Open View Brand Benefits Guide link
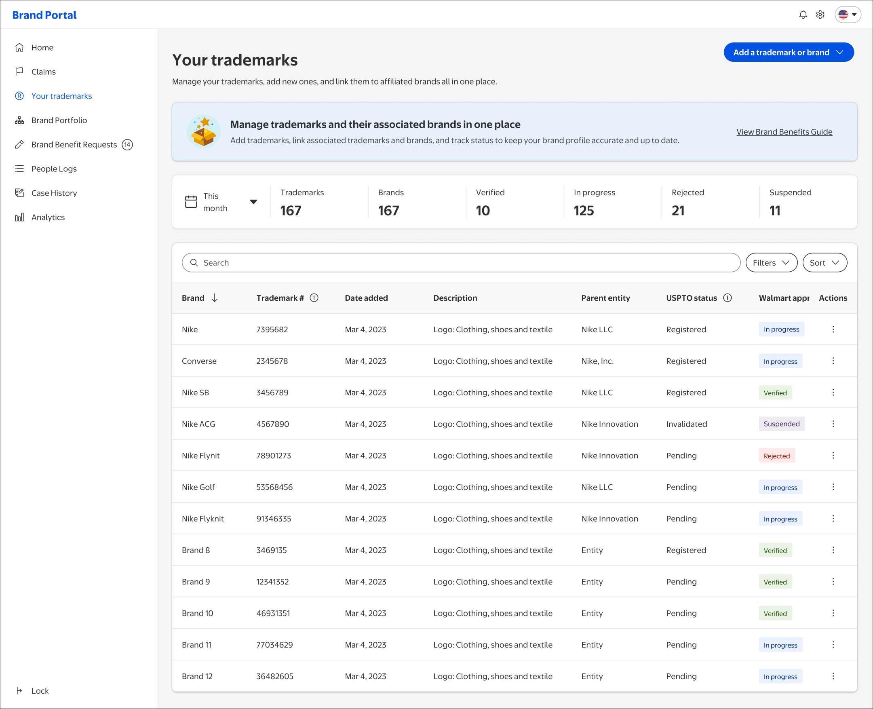This screenshot has width=873, height=709. (x=784, y=131)
